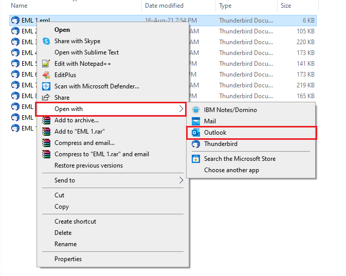
Task: Click the file icon in the 165 KB row
Action: coord(15,96)
